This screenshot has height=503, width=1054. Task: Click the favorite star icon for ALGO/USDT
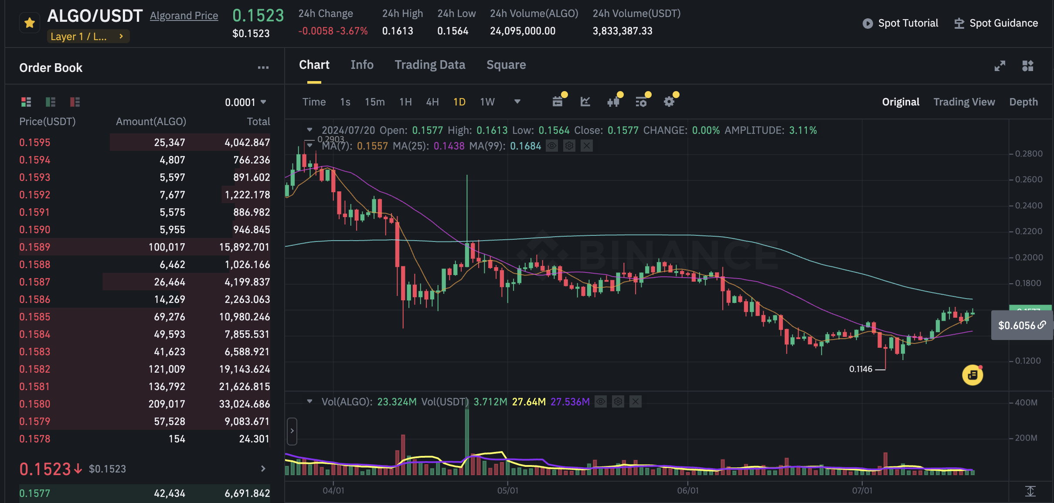pos(30,23)
